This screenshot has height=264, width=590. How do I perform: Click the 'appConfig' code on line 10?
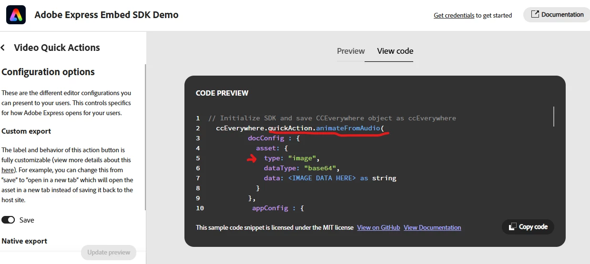tap(270, 208)
